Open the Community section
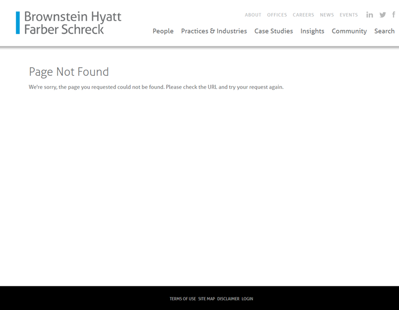The height and width of the screenshot is (310, 399). (x=349, y=31)
